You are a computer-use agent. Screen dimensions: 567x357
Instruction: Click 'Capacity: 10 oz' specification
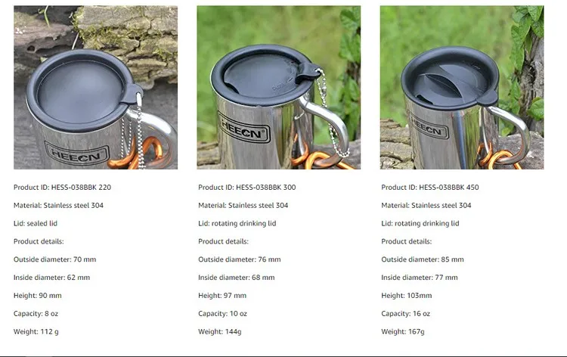222,314
